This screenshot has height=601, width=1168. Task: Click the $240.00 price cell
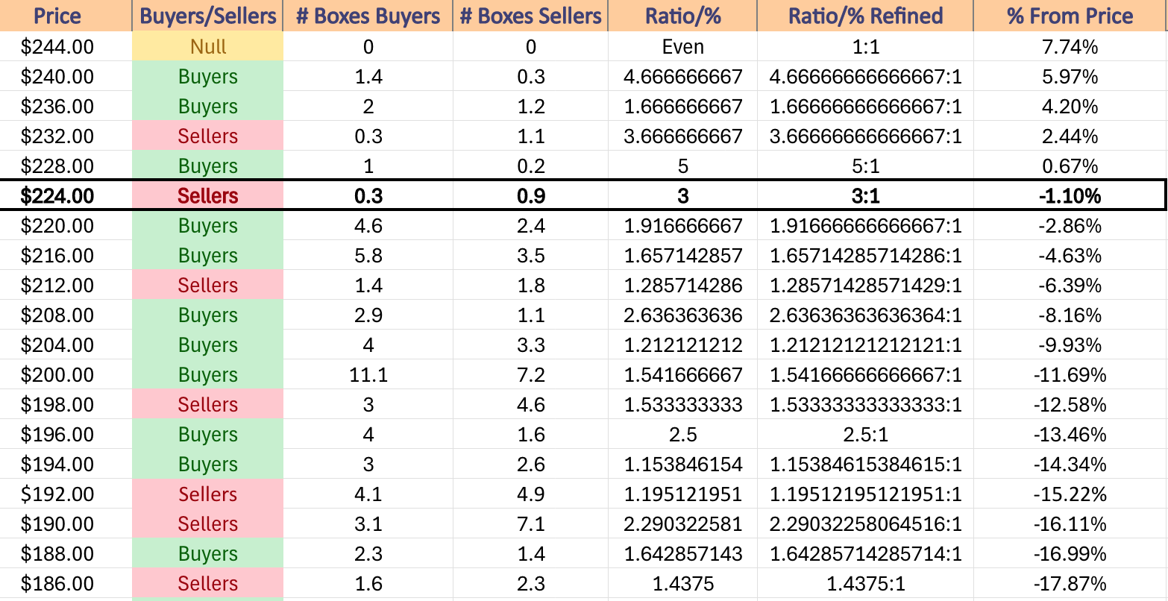pyautogui.click(x=66, y=77)
